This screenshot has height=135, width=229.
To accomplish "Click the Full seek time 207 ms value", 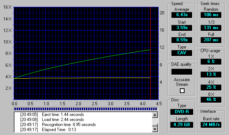I will click(211, 40).
